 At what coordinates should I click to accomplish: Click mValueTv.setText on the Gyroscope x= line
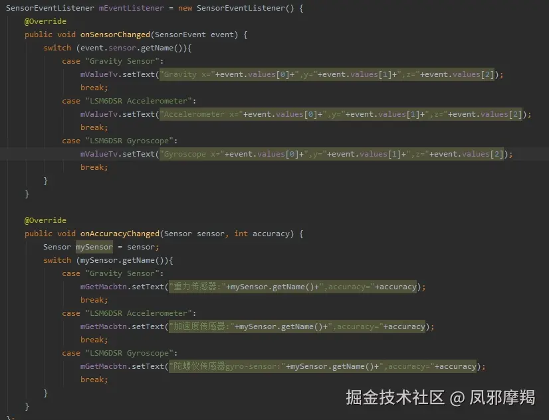pyautogui.click(x=118, y=154)
